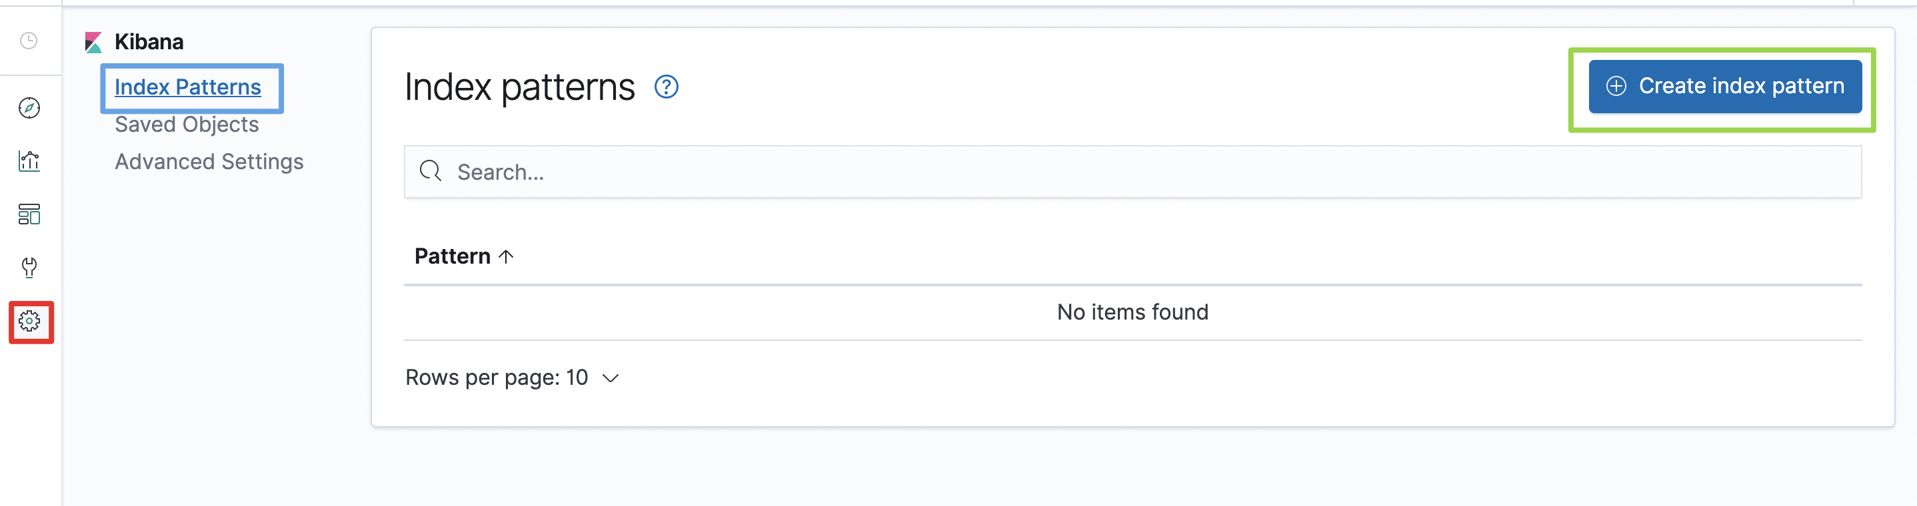Expand the Rows per page dropdown
1917x506 pixels.
click(512, 378)
